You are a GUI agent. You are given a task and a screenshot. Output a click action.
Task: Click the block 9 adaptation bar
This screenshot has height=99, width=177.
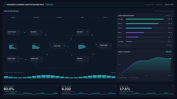(x=139, y=28)
